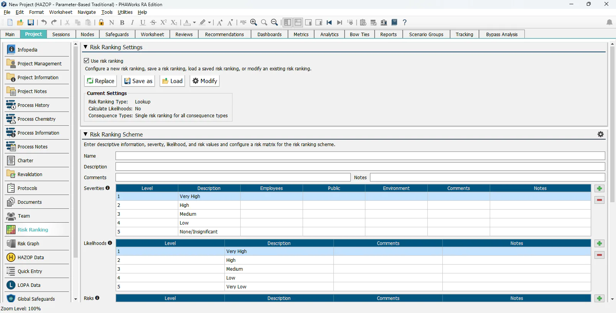616x313 pixels.
Task: Click the Zoom In magnifier icon
Action: click(x=253, y=22)
